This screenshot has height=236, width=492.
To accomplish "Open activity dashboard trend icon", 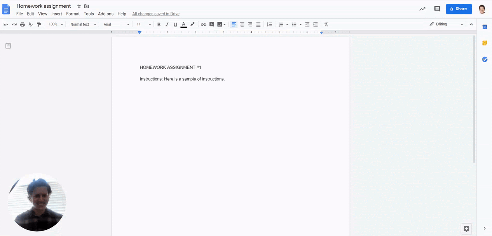I will pos(422,9).
